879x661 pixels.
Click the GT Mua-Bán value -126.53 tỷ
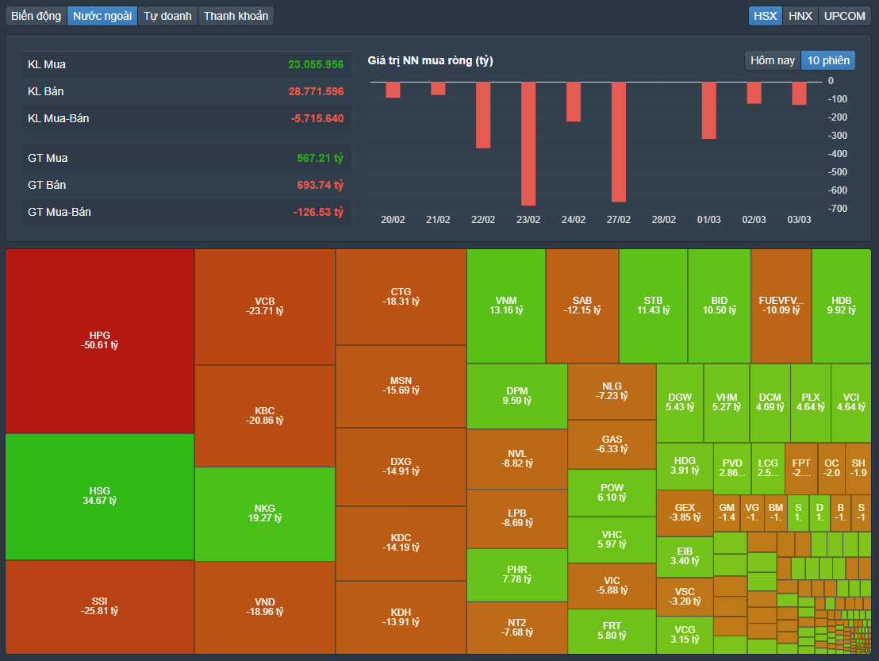tap(318, 212)
